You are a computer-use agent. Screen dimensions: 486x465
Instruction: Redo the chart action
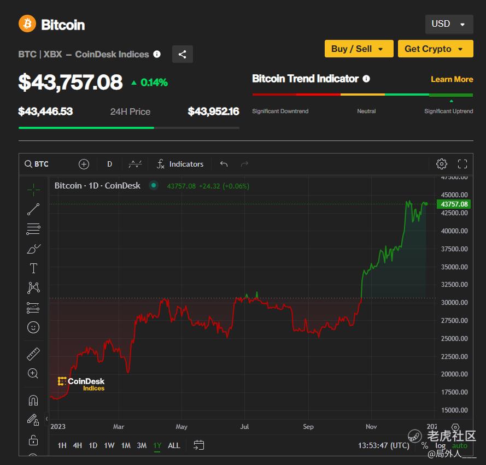(244, 164)
